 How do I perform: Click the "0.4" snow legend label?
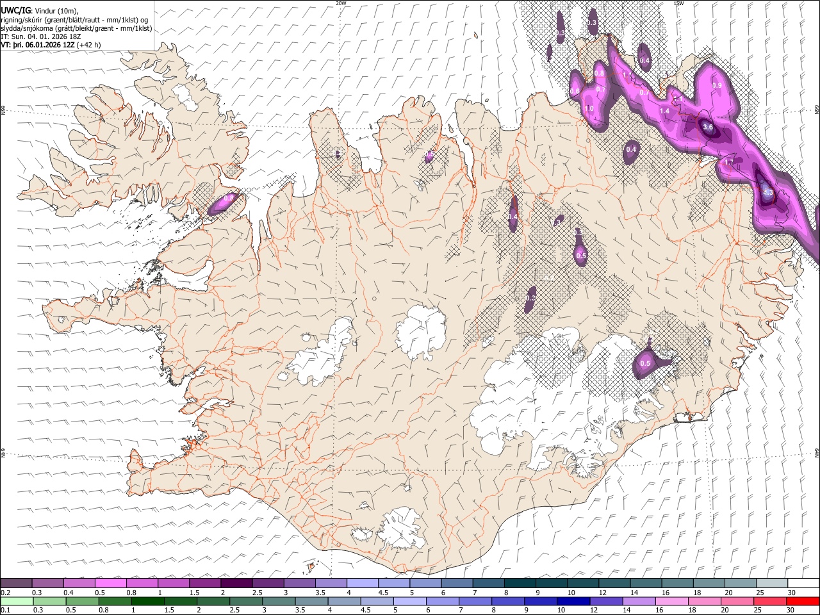point(69,593)
